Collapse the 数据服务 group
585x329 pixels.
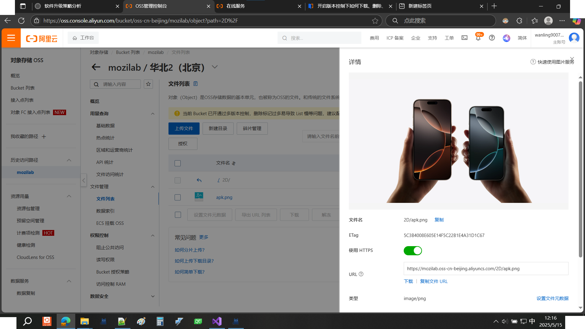pyautogui.click(x=69, y=281)
